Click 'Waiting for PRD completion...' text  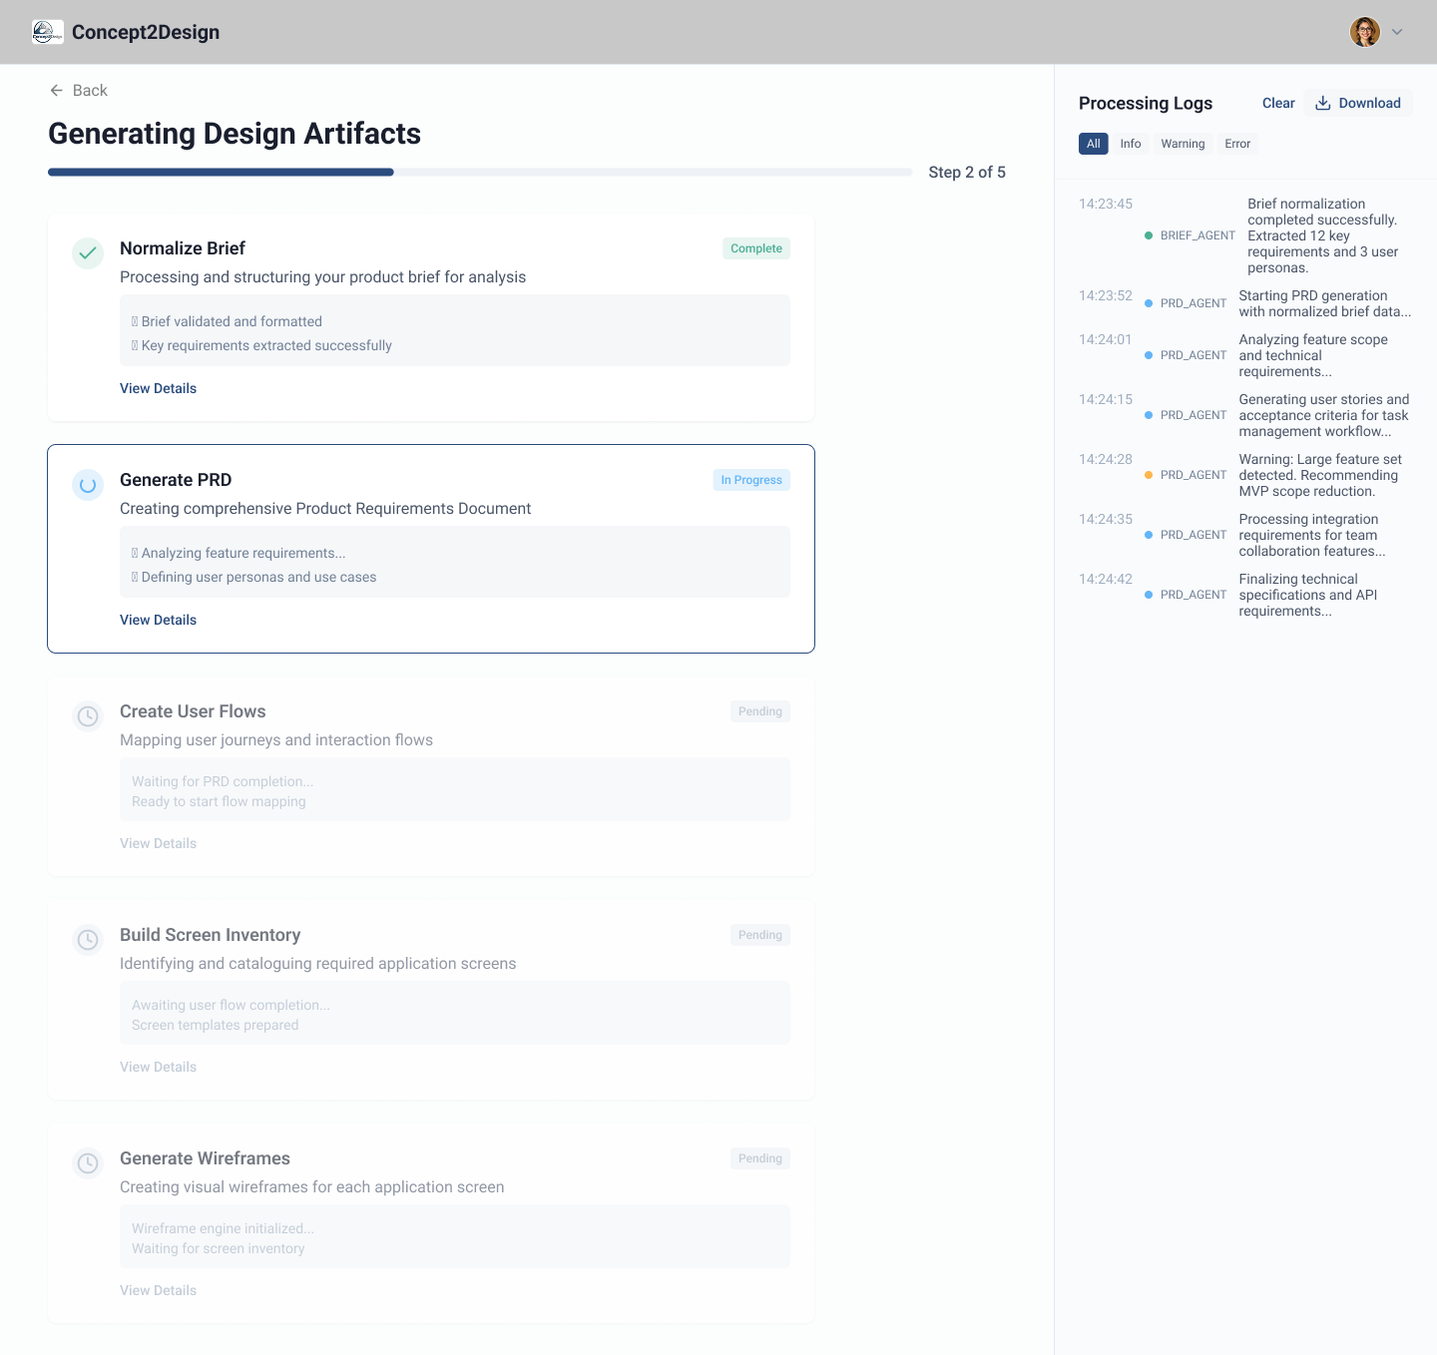point(223,781)
